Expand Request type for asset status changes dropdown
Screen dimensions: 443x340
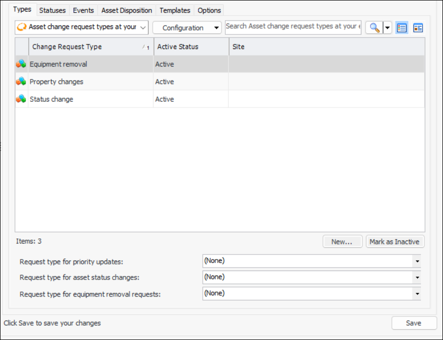click(x=416, y=277)
